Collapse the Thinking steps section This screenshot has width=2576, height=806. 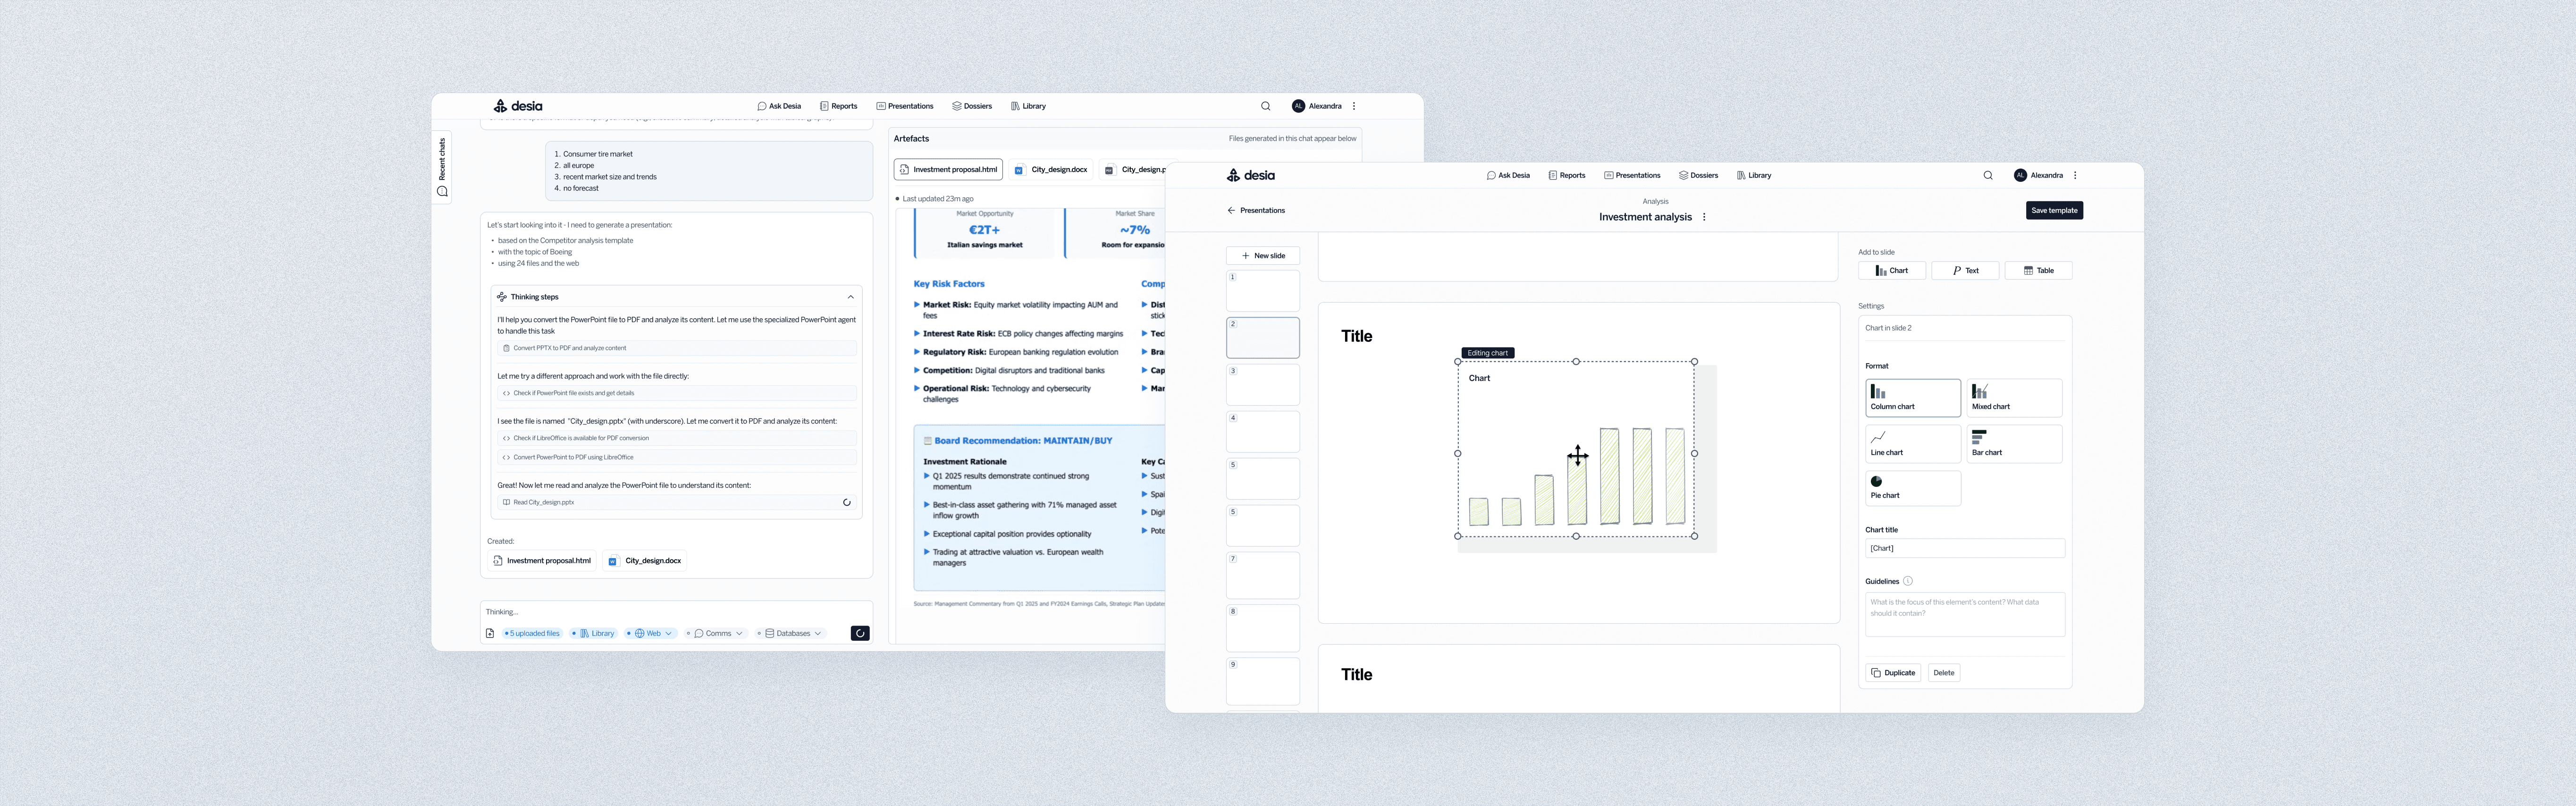tap(850, 297)
